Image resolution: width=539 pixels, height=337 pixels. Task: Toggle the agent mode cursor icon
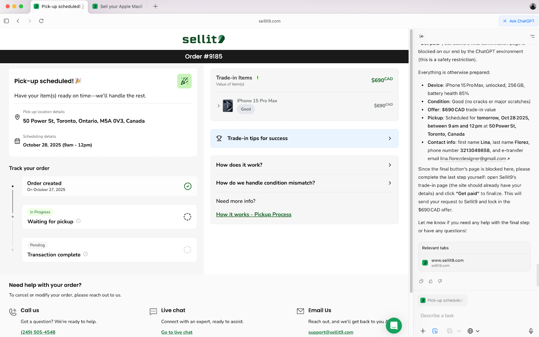pyautogui.click(x=435, y=331)
